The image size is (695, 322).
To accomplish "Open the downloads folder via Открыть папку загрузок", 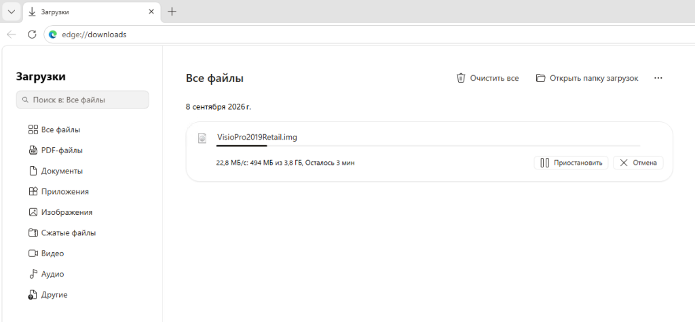I will (x=587, y=78).
